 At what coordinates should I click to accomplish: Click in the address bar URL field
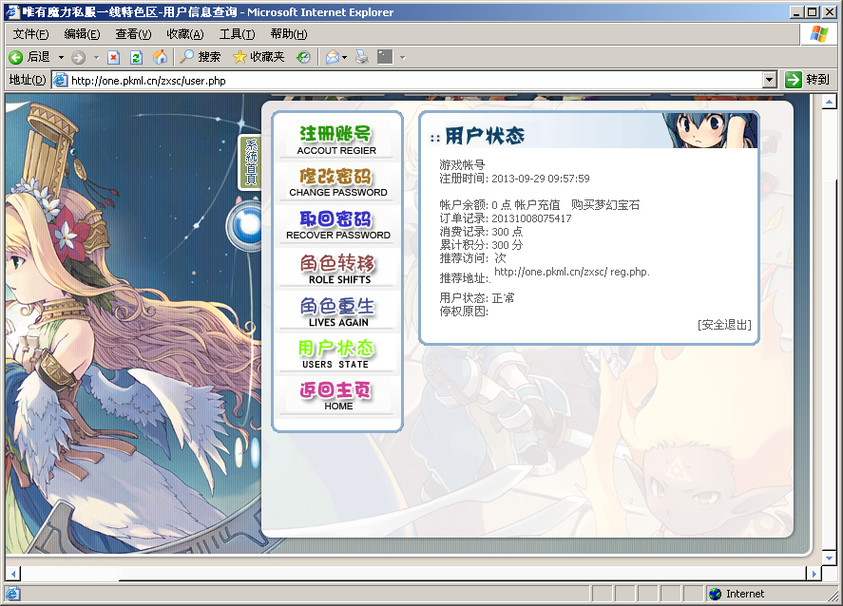point(409,81)
